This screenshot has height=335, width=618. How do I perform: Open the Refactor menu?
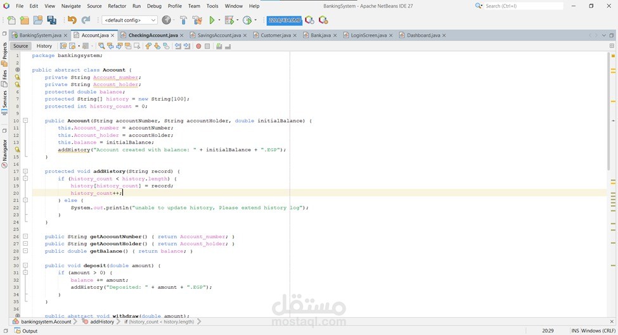tap(117, 6)
